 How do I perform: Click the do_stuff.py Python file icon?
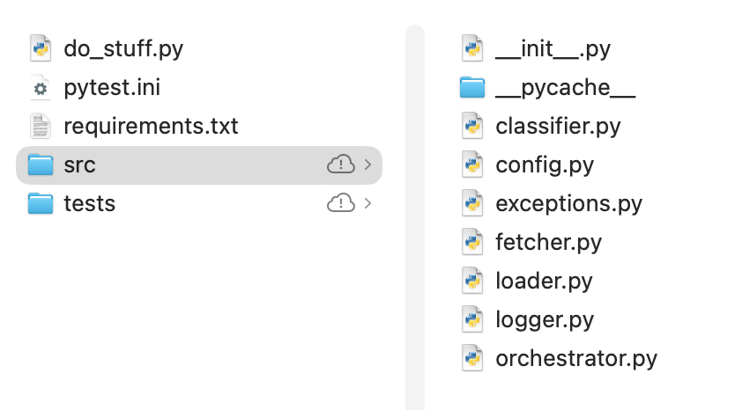pos(41,48)
